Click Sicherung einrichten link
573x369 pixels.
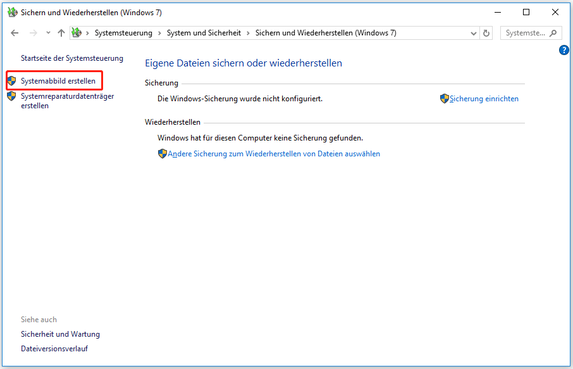click(484, 99)
